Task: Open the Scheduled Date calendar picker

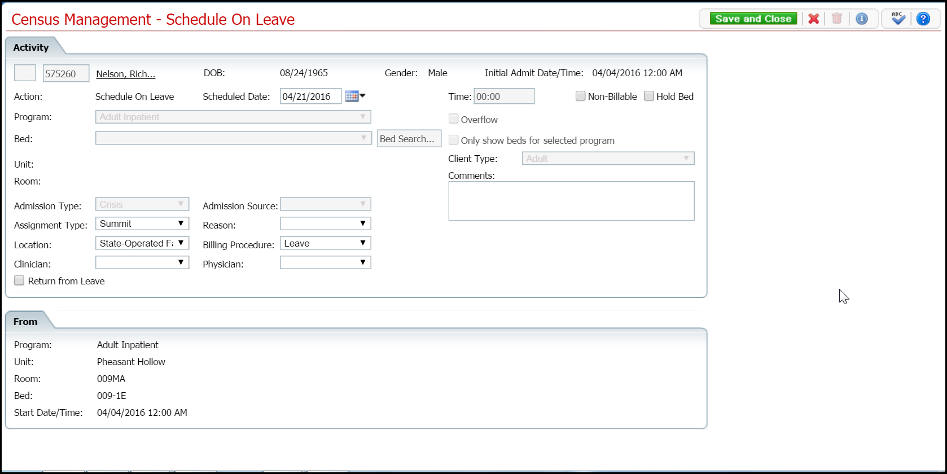Action: pos(354,96)
